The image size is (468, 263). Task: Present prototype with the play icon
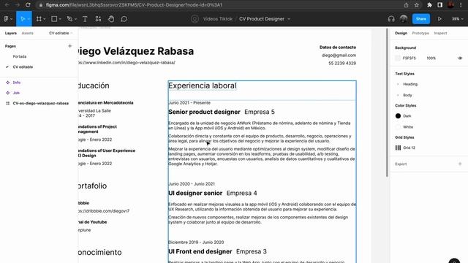click(439, 19)
